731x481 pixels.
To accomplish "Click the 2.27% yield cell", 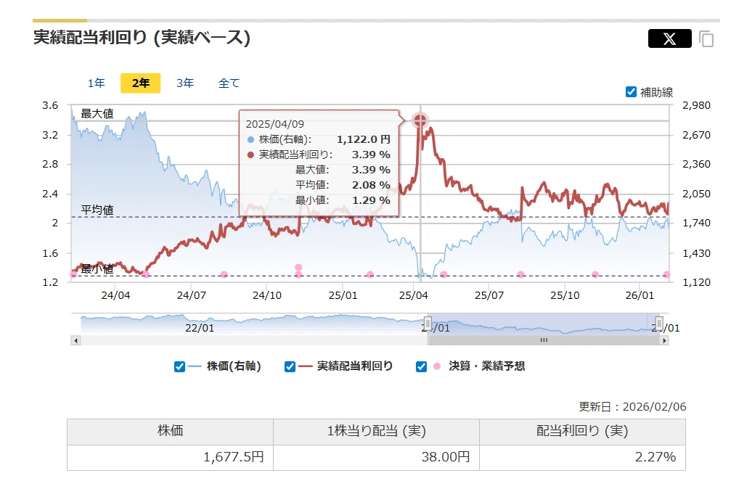I will tap(582, 457).
